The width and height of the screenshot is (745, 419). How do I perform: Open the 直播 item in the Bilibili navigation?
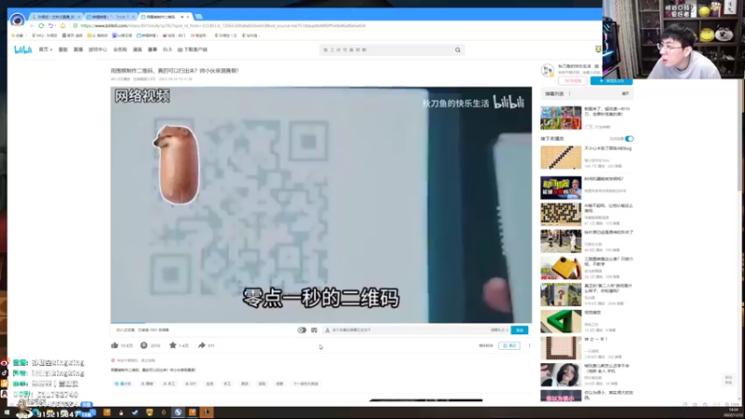coord(78,49)
